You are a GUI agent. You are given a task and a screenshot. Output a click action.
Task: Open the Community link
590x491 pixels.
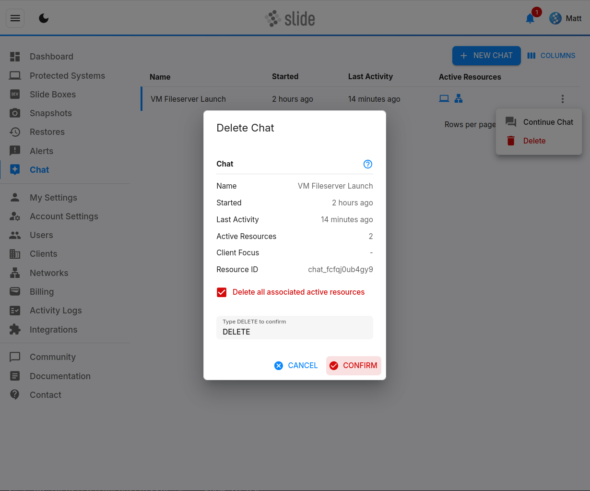(x=53, y=357)
